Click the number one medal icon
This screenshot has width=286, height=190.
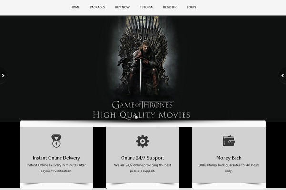[56, 141]
